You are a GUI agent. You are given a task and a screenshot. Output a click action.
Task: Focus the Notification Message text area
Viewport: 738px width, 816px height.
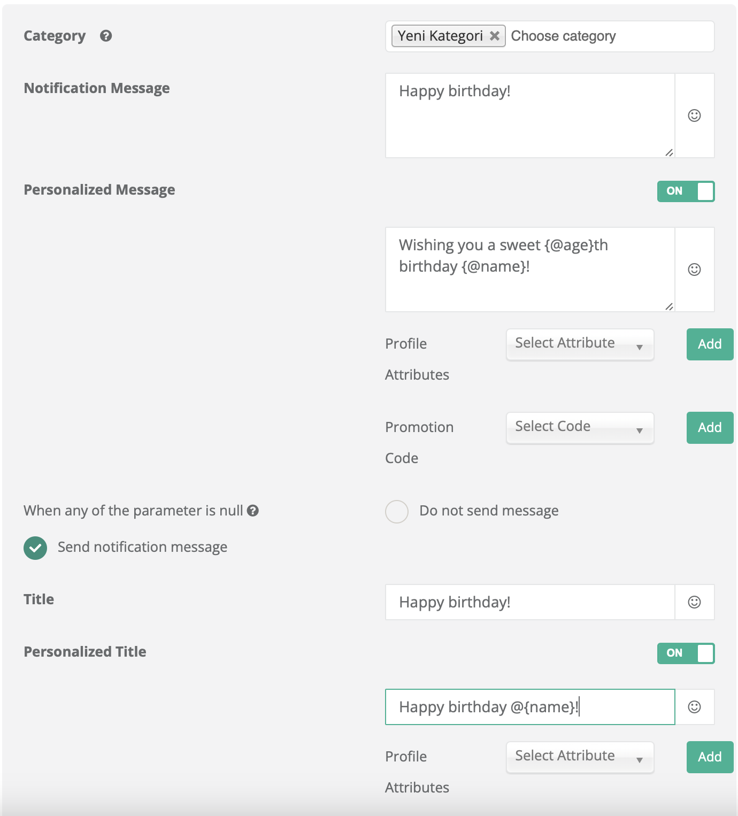[x=529, y=116]
